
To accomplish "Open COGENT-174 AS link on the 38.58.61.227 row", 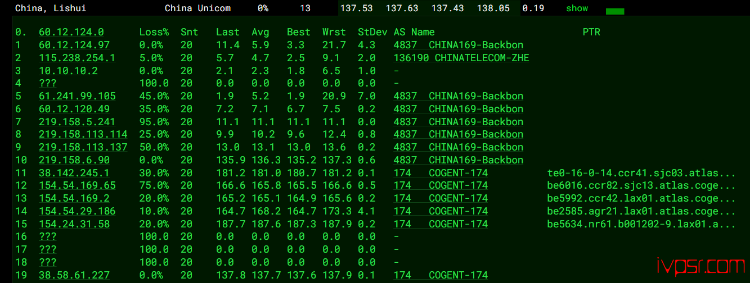I will [x=441, y=275].
